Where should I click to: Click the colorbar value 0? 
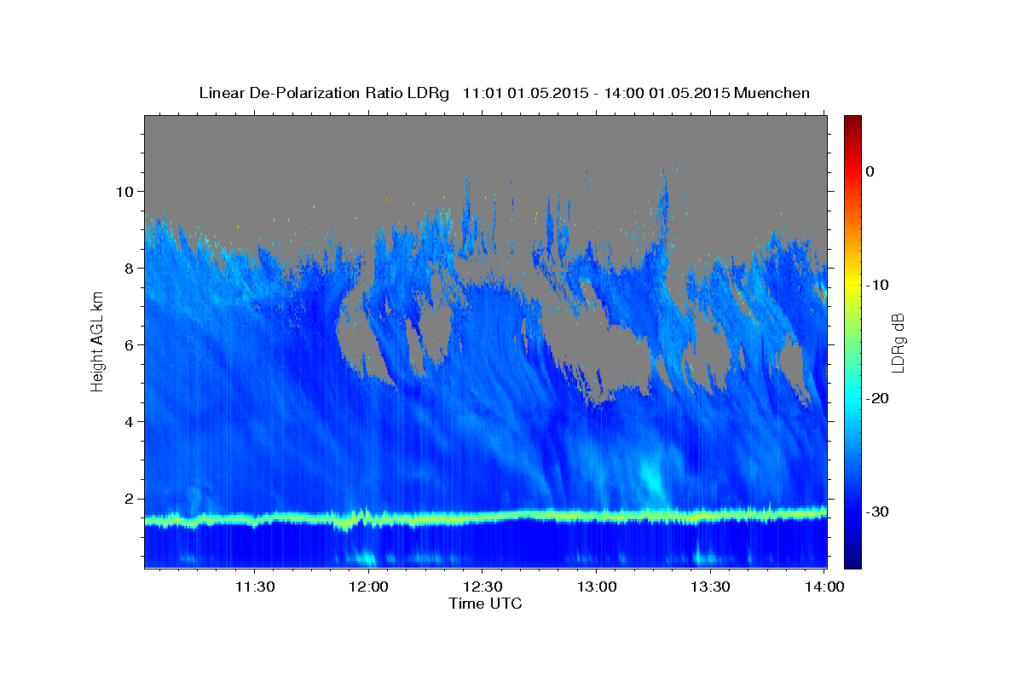click(870, 171)
